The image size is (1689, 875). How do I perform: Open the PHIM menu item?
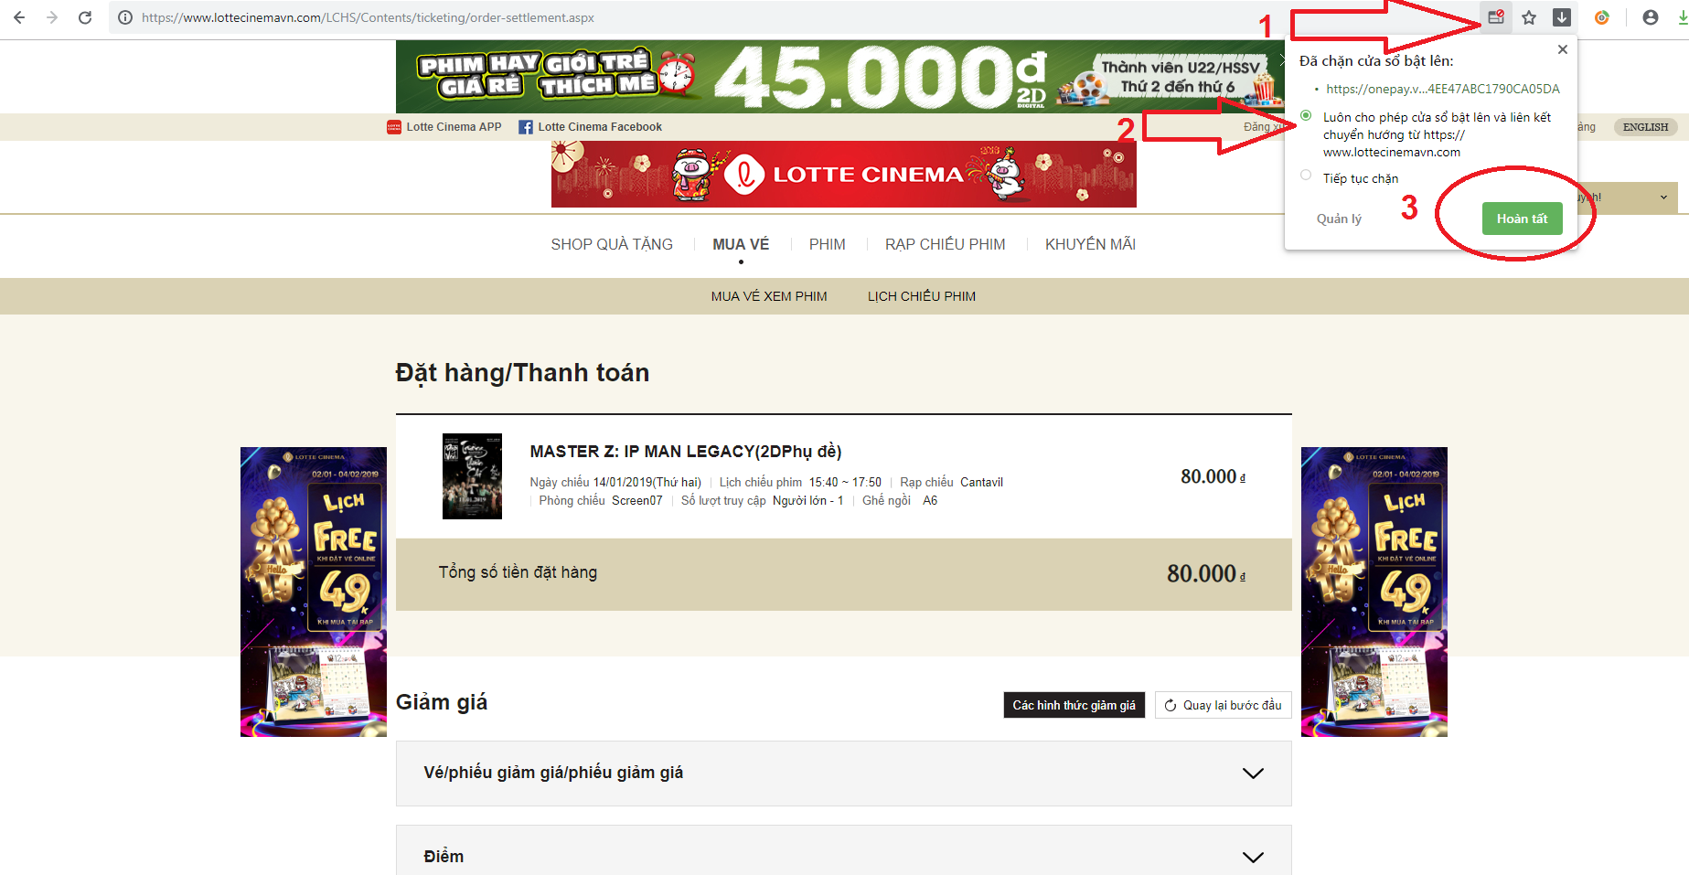(827, 244)
